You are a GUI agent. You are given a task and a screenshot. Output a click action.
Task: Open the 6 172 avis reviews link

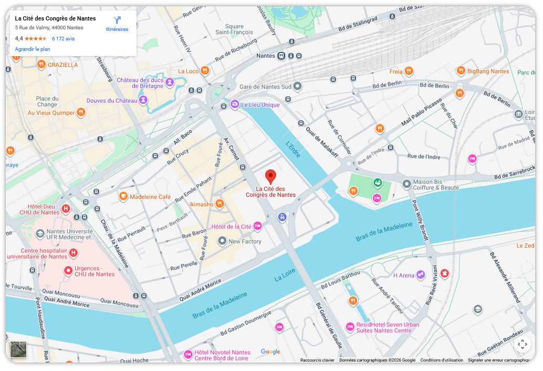pyautogui.click(x=63, y=39)
